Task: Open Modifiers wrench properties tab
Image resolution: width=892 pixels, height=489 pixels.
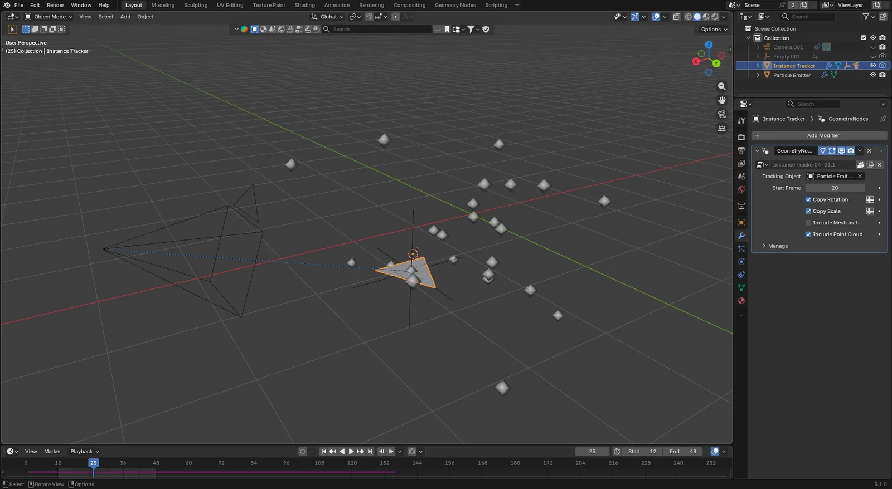Action: click(741, 236)
